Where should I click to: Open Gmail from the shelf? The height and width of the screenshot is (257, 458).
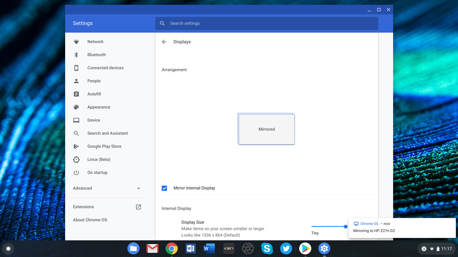pyautogui.click(x=152, y=248)
